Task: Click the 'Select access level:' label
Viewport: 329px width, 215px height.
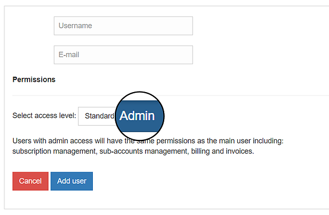Action: tap(44, 116)
